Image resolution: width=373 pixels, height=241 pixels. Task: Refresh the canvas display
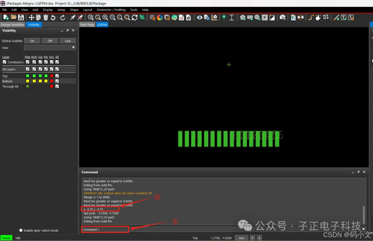(x=135, y=17)
